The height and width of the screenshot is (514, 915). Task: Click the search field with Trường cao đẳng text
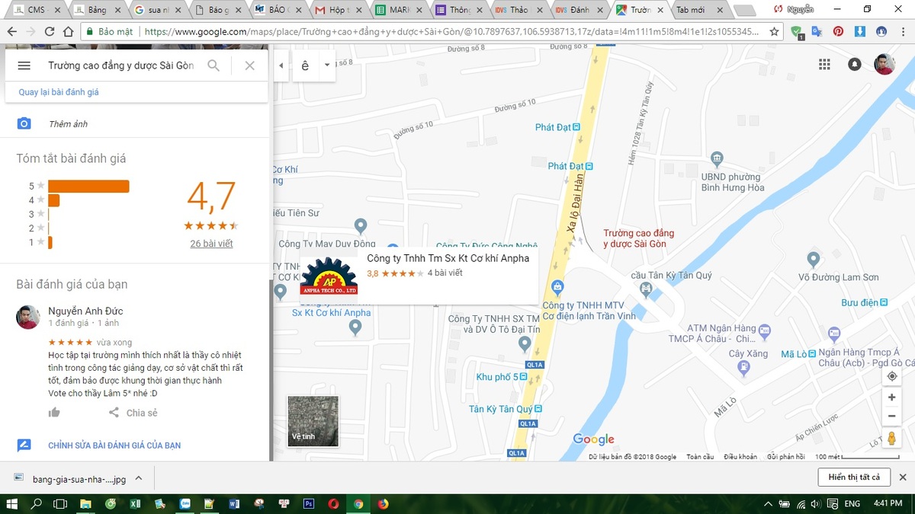click(121, 65)
